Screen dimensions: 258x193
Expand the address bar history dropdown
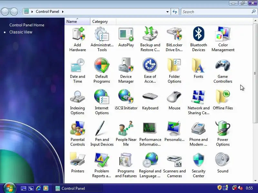pos(167,12)
